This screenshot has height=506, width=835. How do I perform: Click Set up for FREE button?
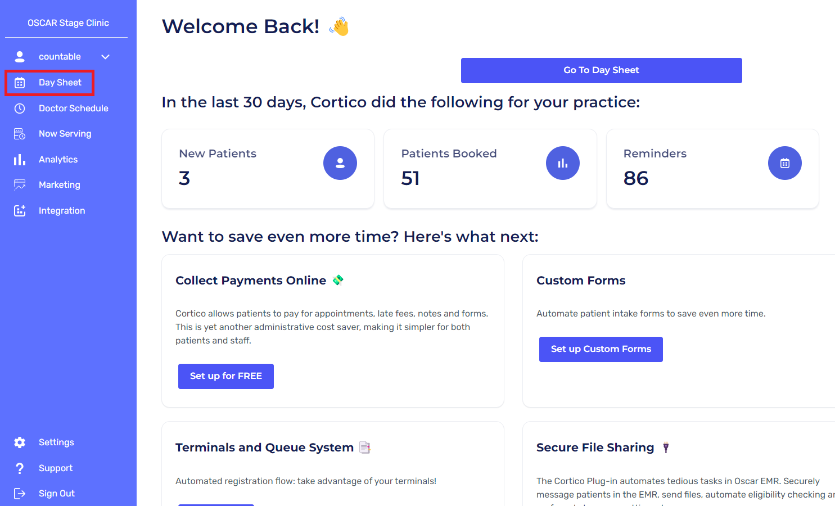coord(226,376)
